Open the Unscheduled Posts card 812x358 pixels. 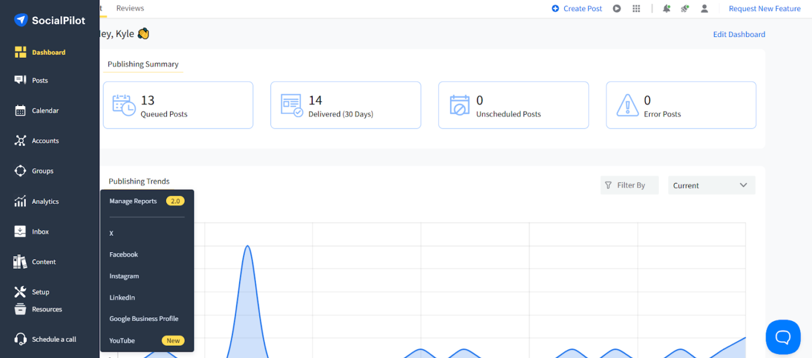(513, 105)
